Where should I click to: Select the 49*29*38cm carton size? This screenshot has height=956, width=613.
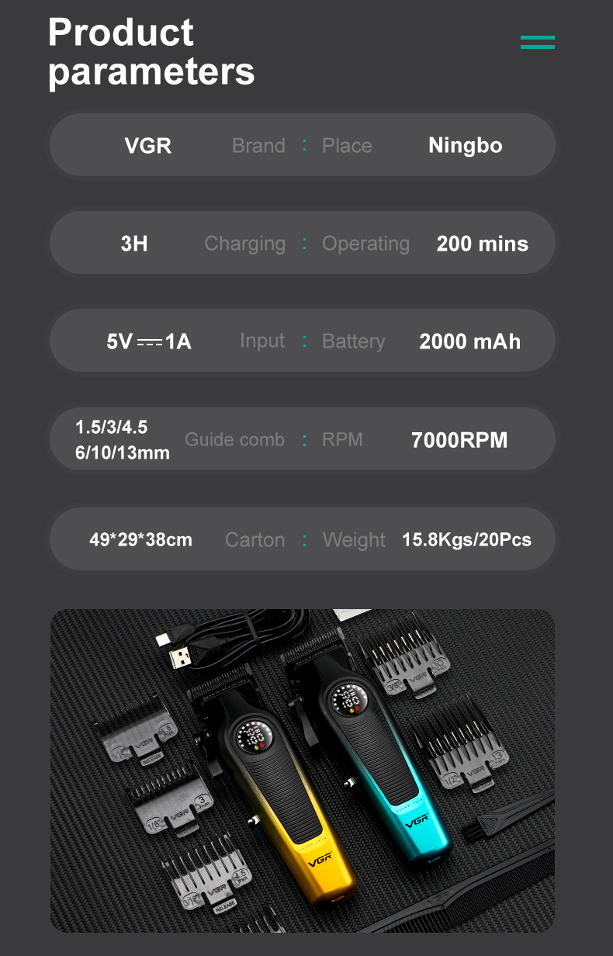(140, 539)
